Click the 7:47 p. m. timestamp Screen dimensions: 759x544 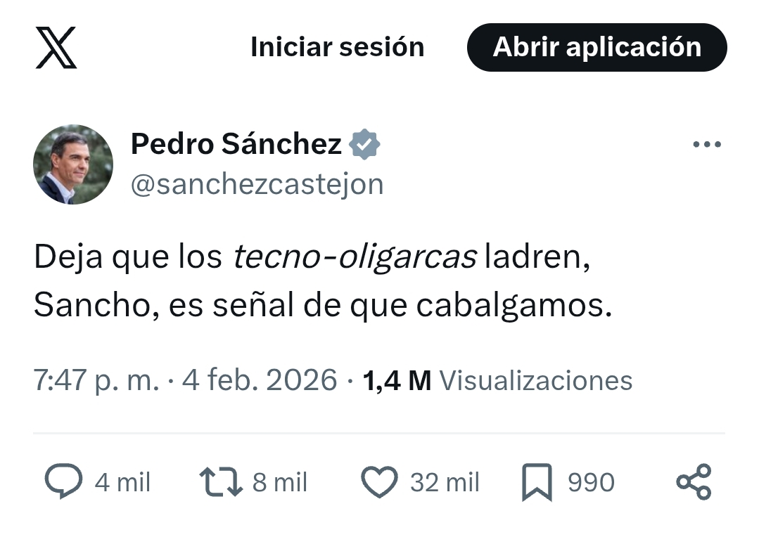[96, 380]
